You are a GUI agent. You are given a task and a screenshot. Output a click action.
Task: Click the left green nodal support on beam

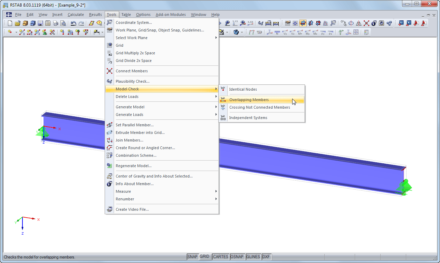(42, 131)
